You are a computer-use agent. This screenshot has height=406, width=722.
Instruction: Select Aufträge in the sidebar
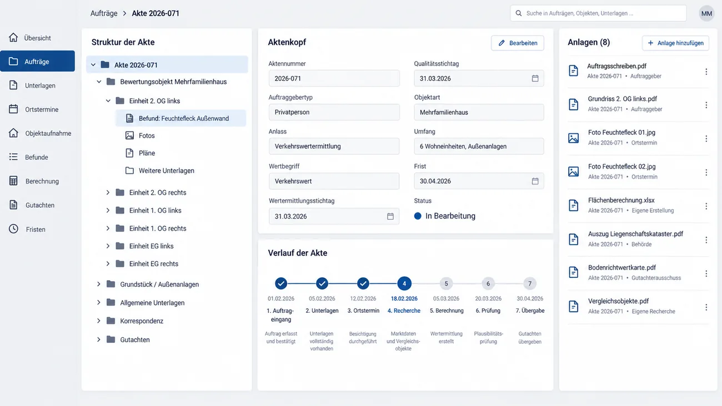pyautogui.click(x=37, y=62)
